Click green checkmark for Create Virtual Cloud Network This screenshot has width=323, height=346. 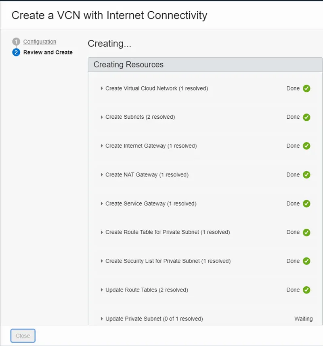click(x=306, y=88)
